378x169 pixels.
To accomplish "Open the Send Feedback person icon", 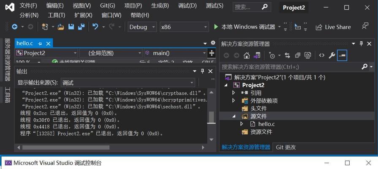I will pyautogui.click(x=365, y=26).
